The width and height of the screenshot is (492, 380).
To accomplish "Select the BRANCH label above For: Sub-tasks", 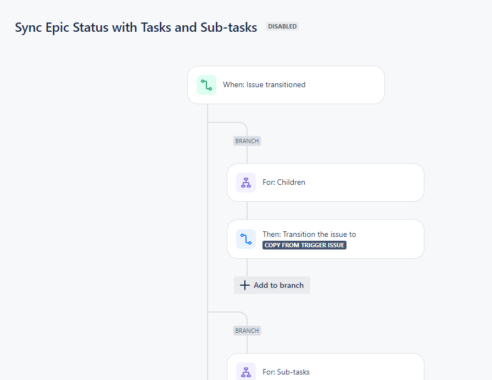I will (x=247, y=331).
